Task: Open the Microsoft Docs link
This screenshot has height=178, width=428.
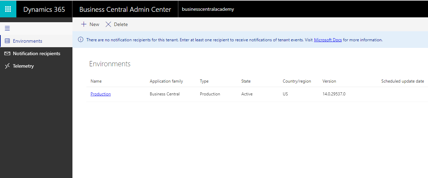Action: click(x=328, y=40)
